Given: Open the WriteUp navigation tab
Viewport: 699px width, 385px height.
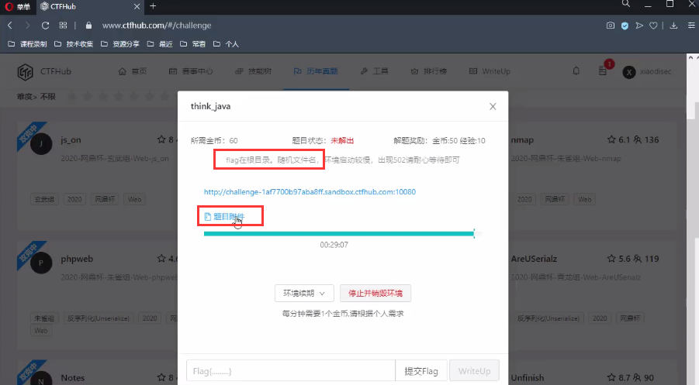Looking at the screenshot, I should 490,71.
